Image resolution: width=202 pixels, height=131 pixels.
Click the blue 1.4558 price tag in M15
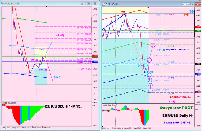[95, 62]
